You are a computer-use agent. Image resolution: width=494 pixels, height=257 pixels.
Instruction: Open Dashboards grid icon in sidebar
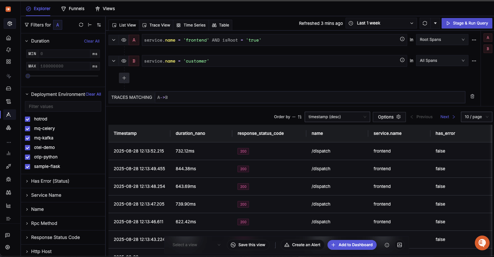(9, 62)
